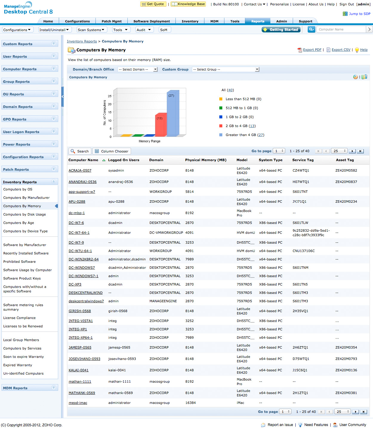Screen dimensions: 373x432
Task: Collapse the left sidebar panel handle
Action: (x=63, y=97)
